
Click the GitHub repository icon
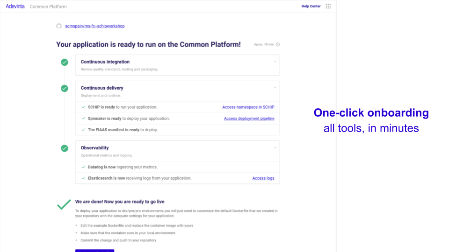(x=59, y=26)
